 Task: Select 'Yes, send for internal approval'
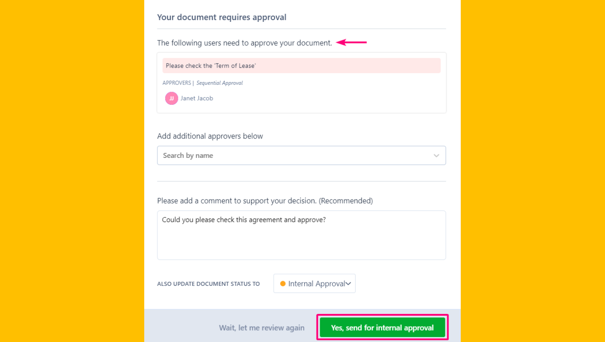[382, 327]
